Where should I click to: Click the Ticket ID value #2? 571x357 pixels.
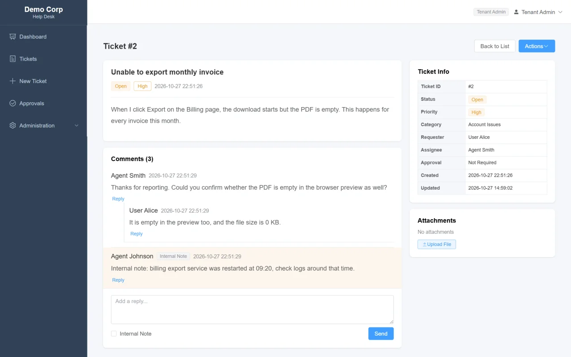pos(471,87)
